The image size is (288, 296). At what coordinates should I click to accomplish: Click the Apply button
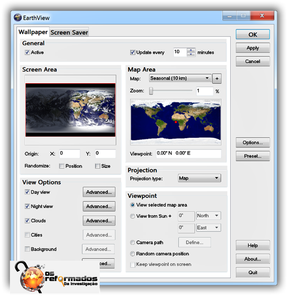coord(253,48)
